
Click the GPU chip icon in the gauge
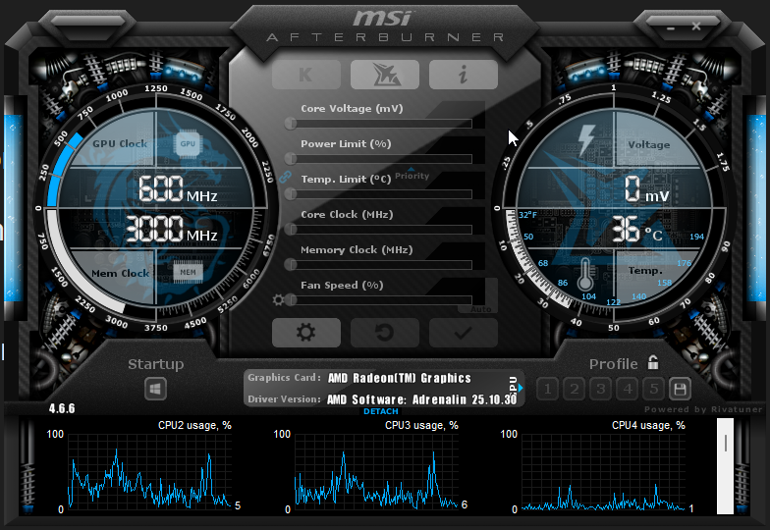(188, 143)
